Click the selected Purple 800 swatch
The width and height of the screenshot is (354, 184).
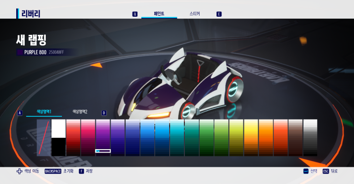[103, 151]
